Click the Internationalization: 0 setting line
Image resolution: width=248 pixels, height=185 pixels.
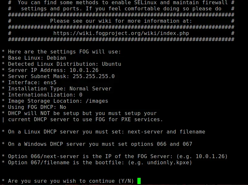pyautogui.click(x=45, y=95)
